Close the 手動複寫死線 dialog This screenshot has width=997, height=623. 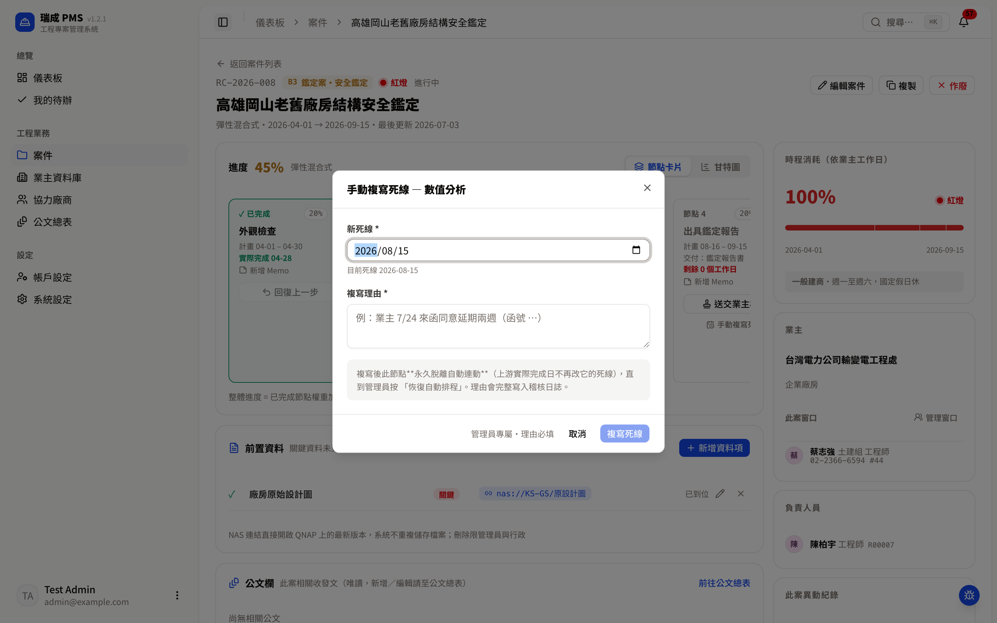coord(647,188)
